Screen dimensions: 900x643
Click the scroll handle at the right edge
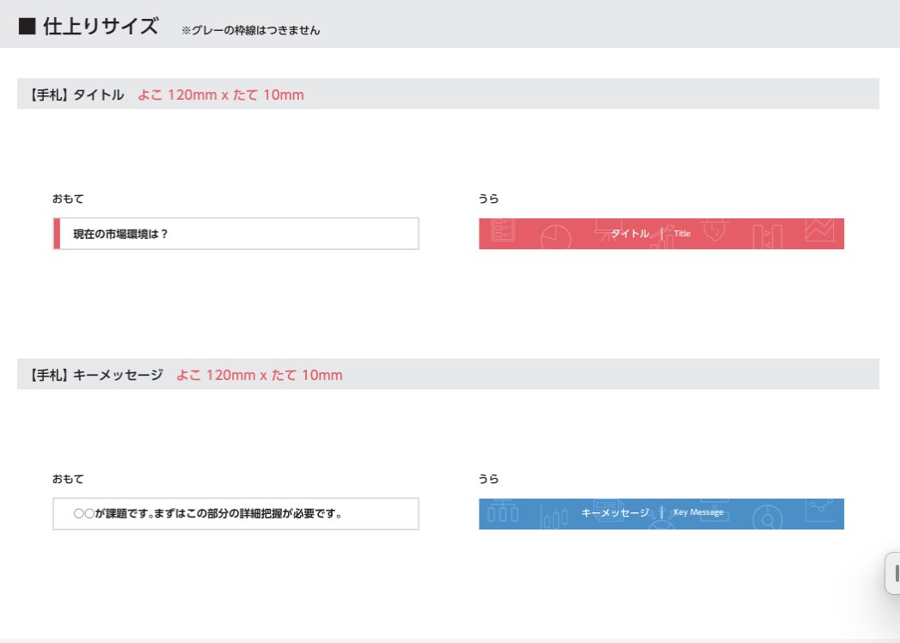coord(894,573)
